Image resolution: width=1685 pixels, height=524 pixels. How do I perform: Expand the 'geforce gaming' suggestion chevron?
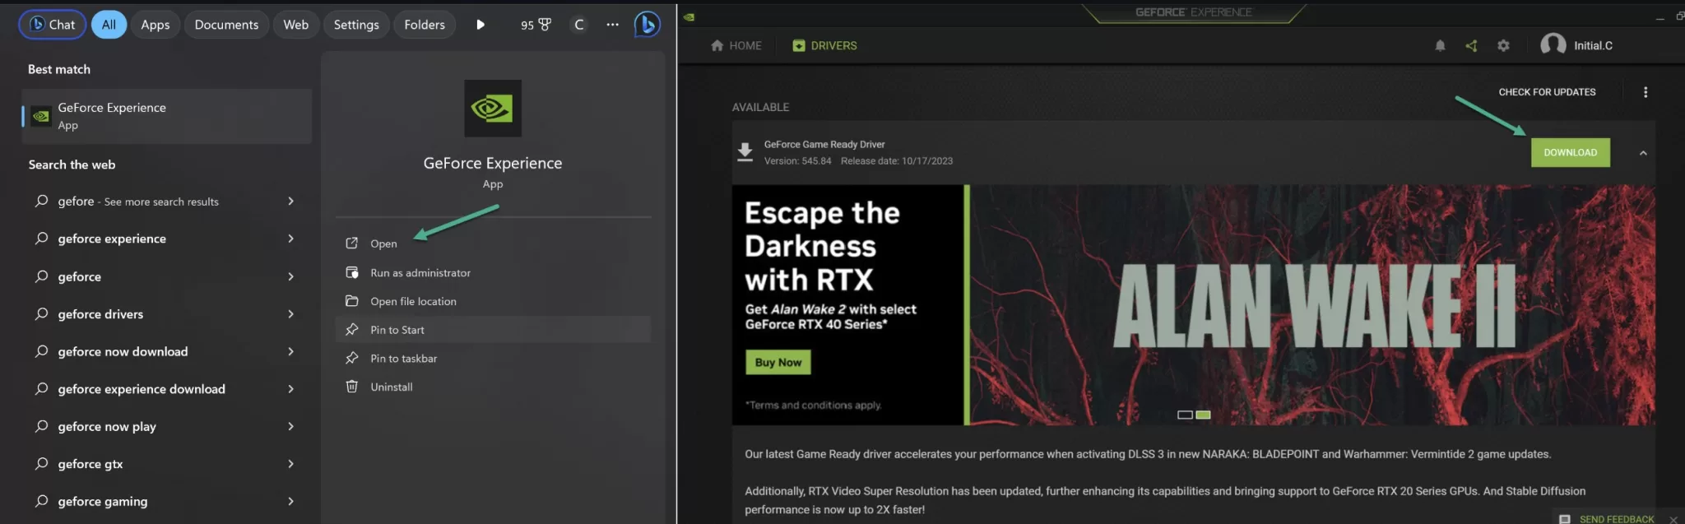pyautogui.click(x=290, y=501)
